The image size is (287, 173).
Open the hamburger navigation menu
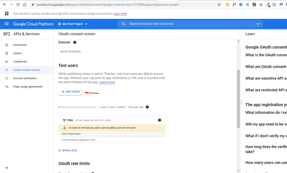7,24
